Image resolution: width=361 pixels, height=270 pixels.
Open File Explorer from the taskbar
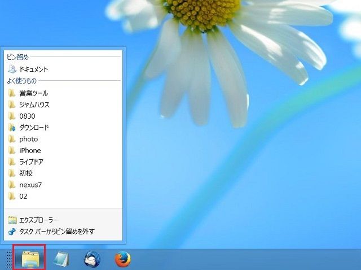point(30,259)
